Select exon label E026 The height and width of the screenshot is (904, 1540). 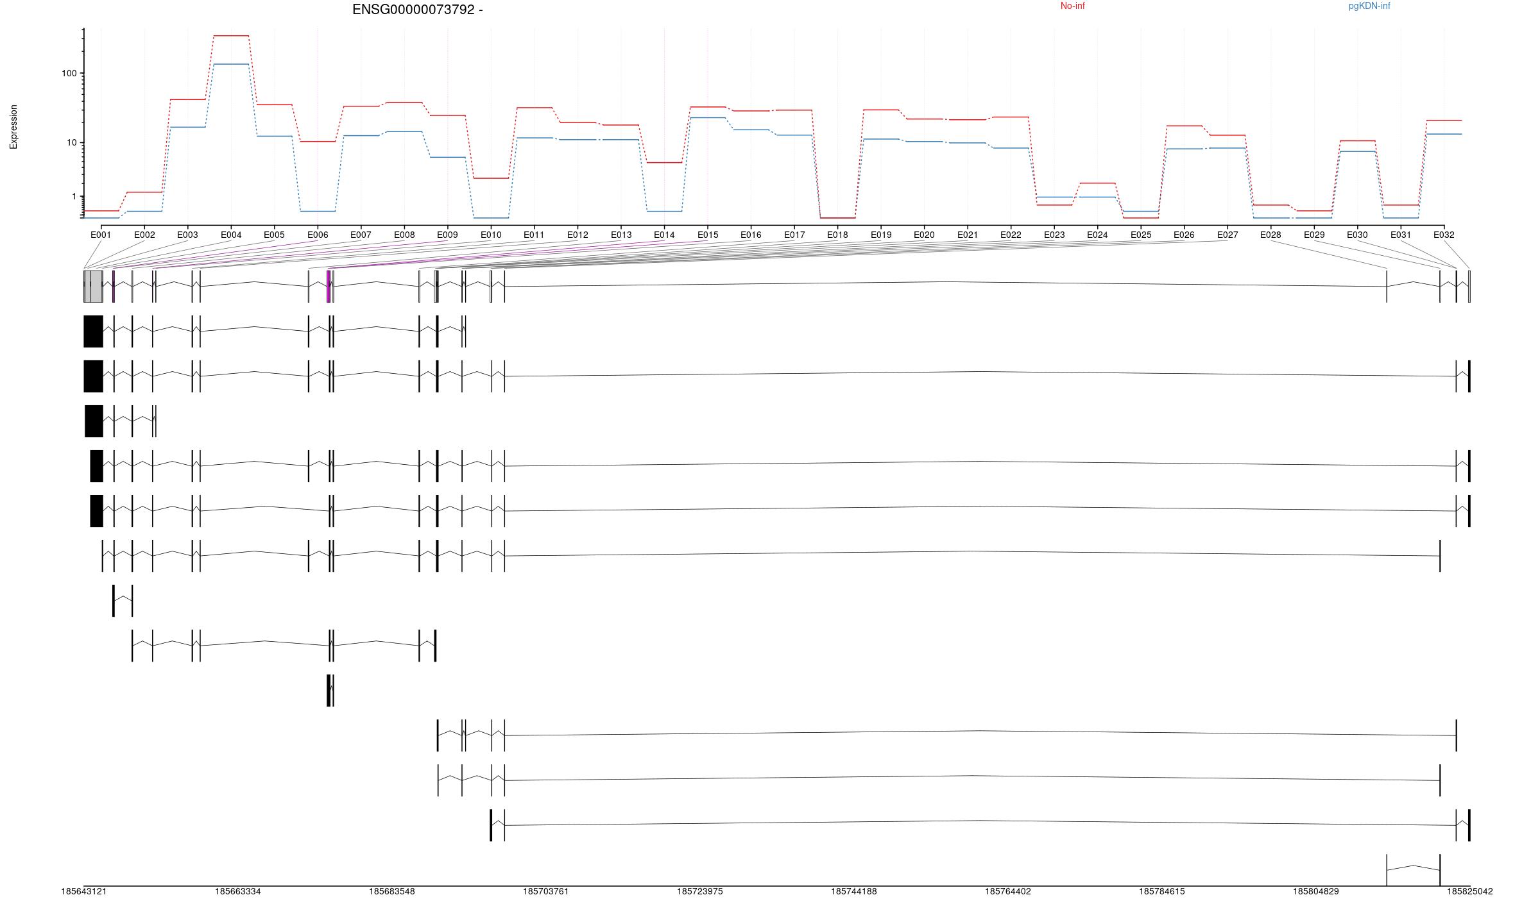[1184, 235]
